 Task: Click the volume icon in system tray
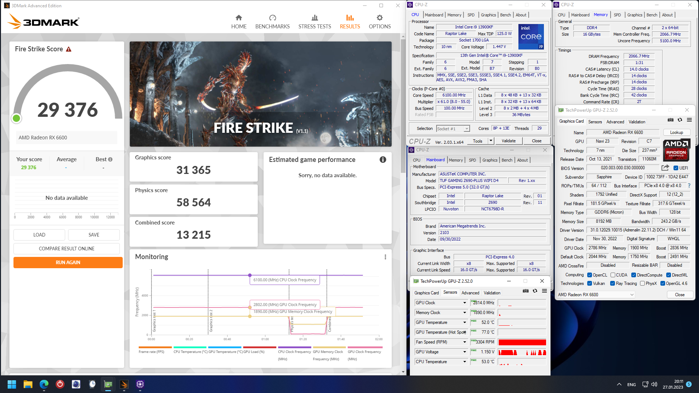(x=654, y=384)
